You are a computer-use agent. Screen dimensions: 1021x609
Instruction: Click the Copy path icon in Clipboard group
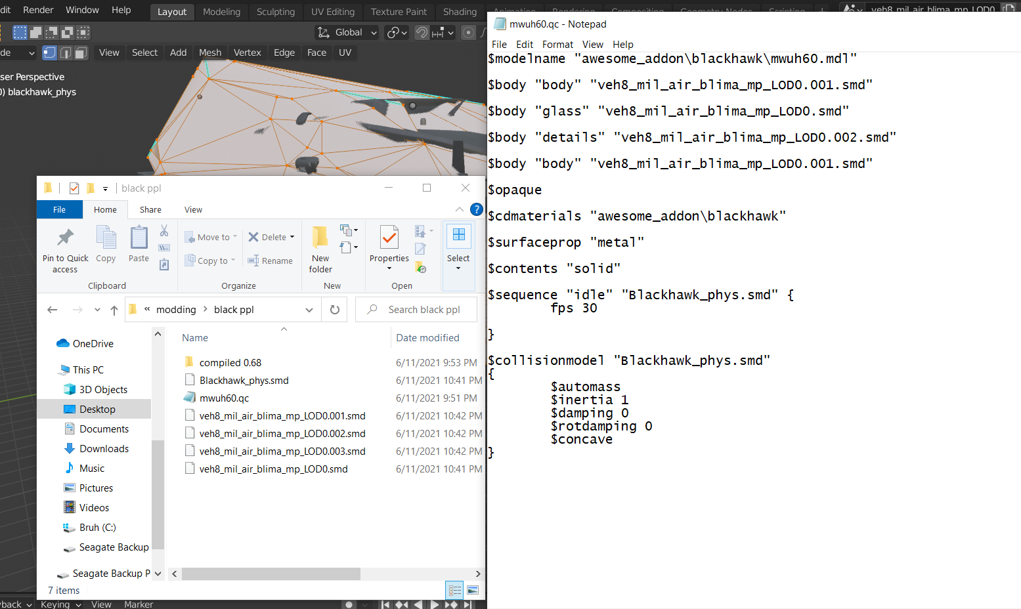click(x=164, y=247)
